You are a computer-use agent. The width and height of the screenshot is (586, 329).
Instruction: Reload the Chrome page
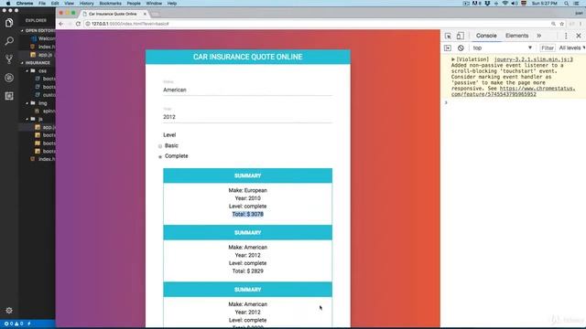pyautogui.click(x=78, y=24)
